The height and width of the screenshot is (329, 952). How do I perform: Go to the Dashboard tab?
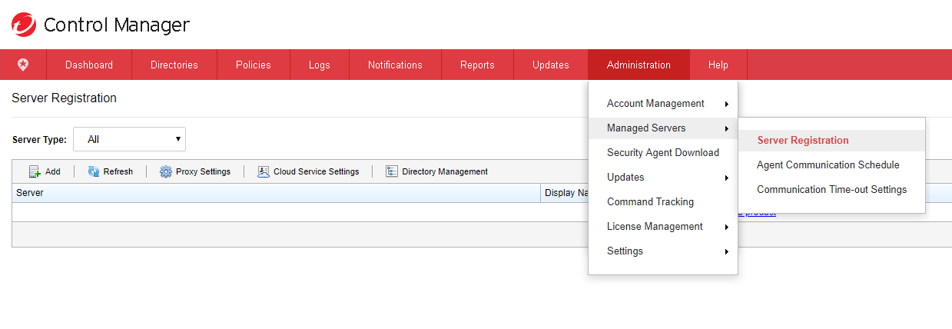(x=89, y=65)
